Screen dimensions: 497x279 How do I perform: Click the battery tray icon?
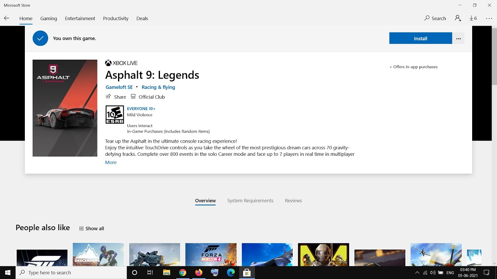tap(440, 273)
